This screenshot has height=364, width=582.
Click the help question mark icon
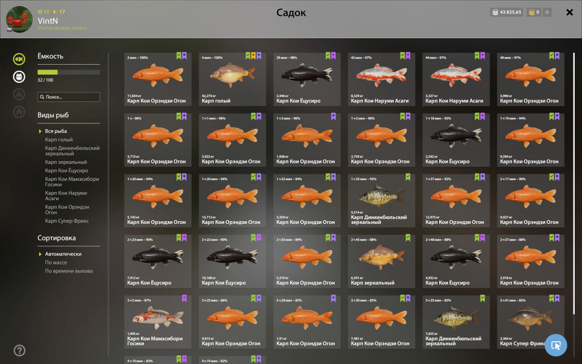(x=20, y=350)
